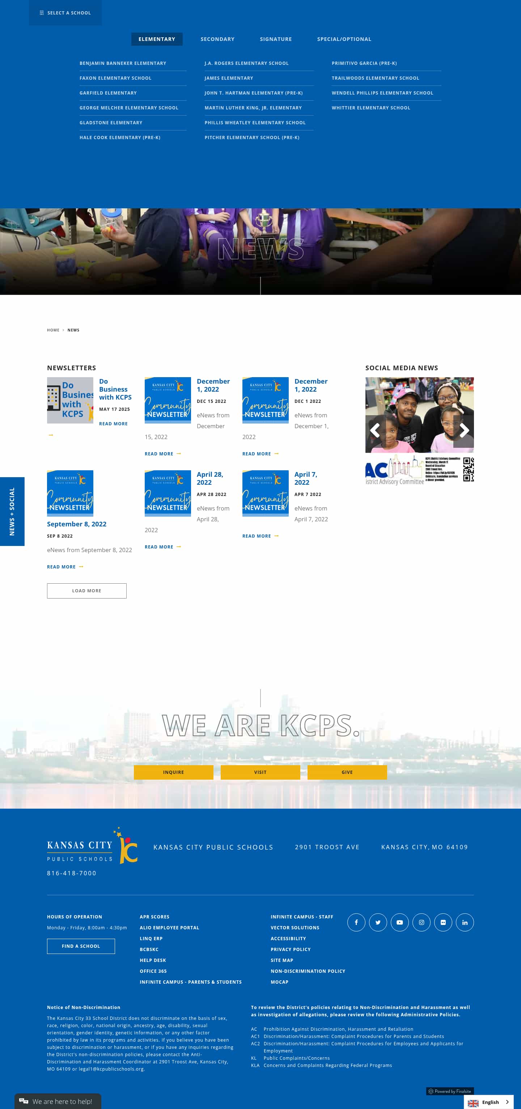Open the Flickr social icon
Image resolution: width=521 pixels, height=1109 pixels.
pyautogui.click(x=443, y=922)
